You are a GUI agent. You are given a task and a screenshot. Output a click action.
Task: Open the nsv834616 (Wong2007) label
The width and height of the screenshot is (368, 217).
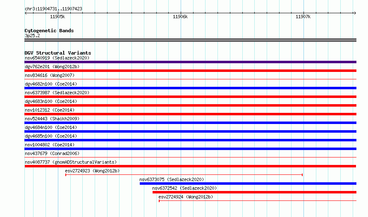50,75
